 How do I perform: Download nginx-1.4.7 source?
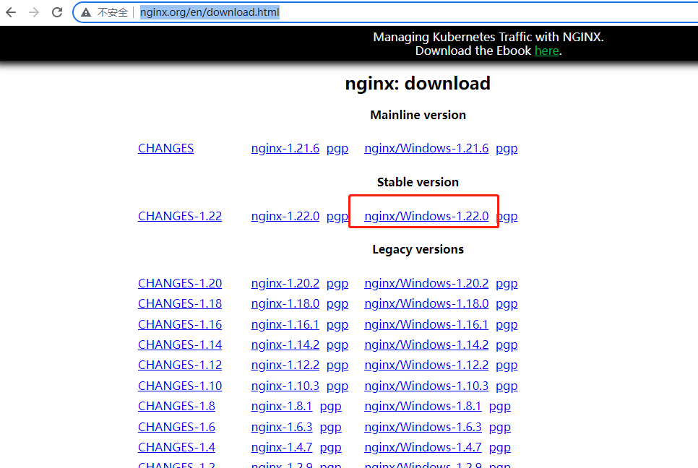coord(282,447)
